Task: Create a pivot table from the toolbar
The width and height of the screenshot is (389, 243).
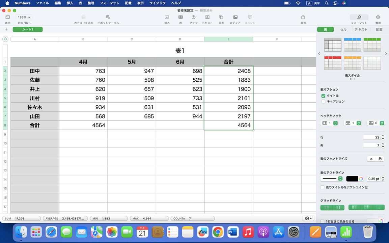Action: 108,19
